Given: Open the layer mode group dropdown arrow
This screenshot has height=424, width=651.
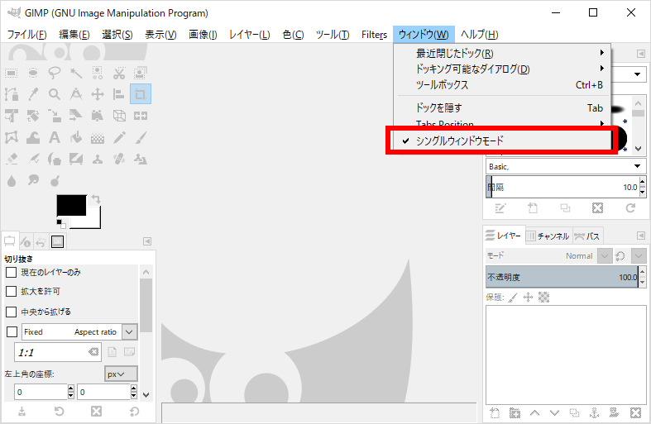Looking at the screenshot, I should click(639, 256).
